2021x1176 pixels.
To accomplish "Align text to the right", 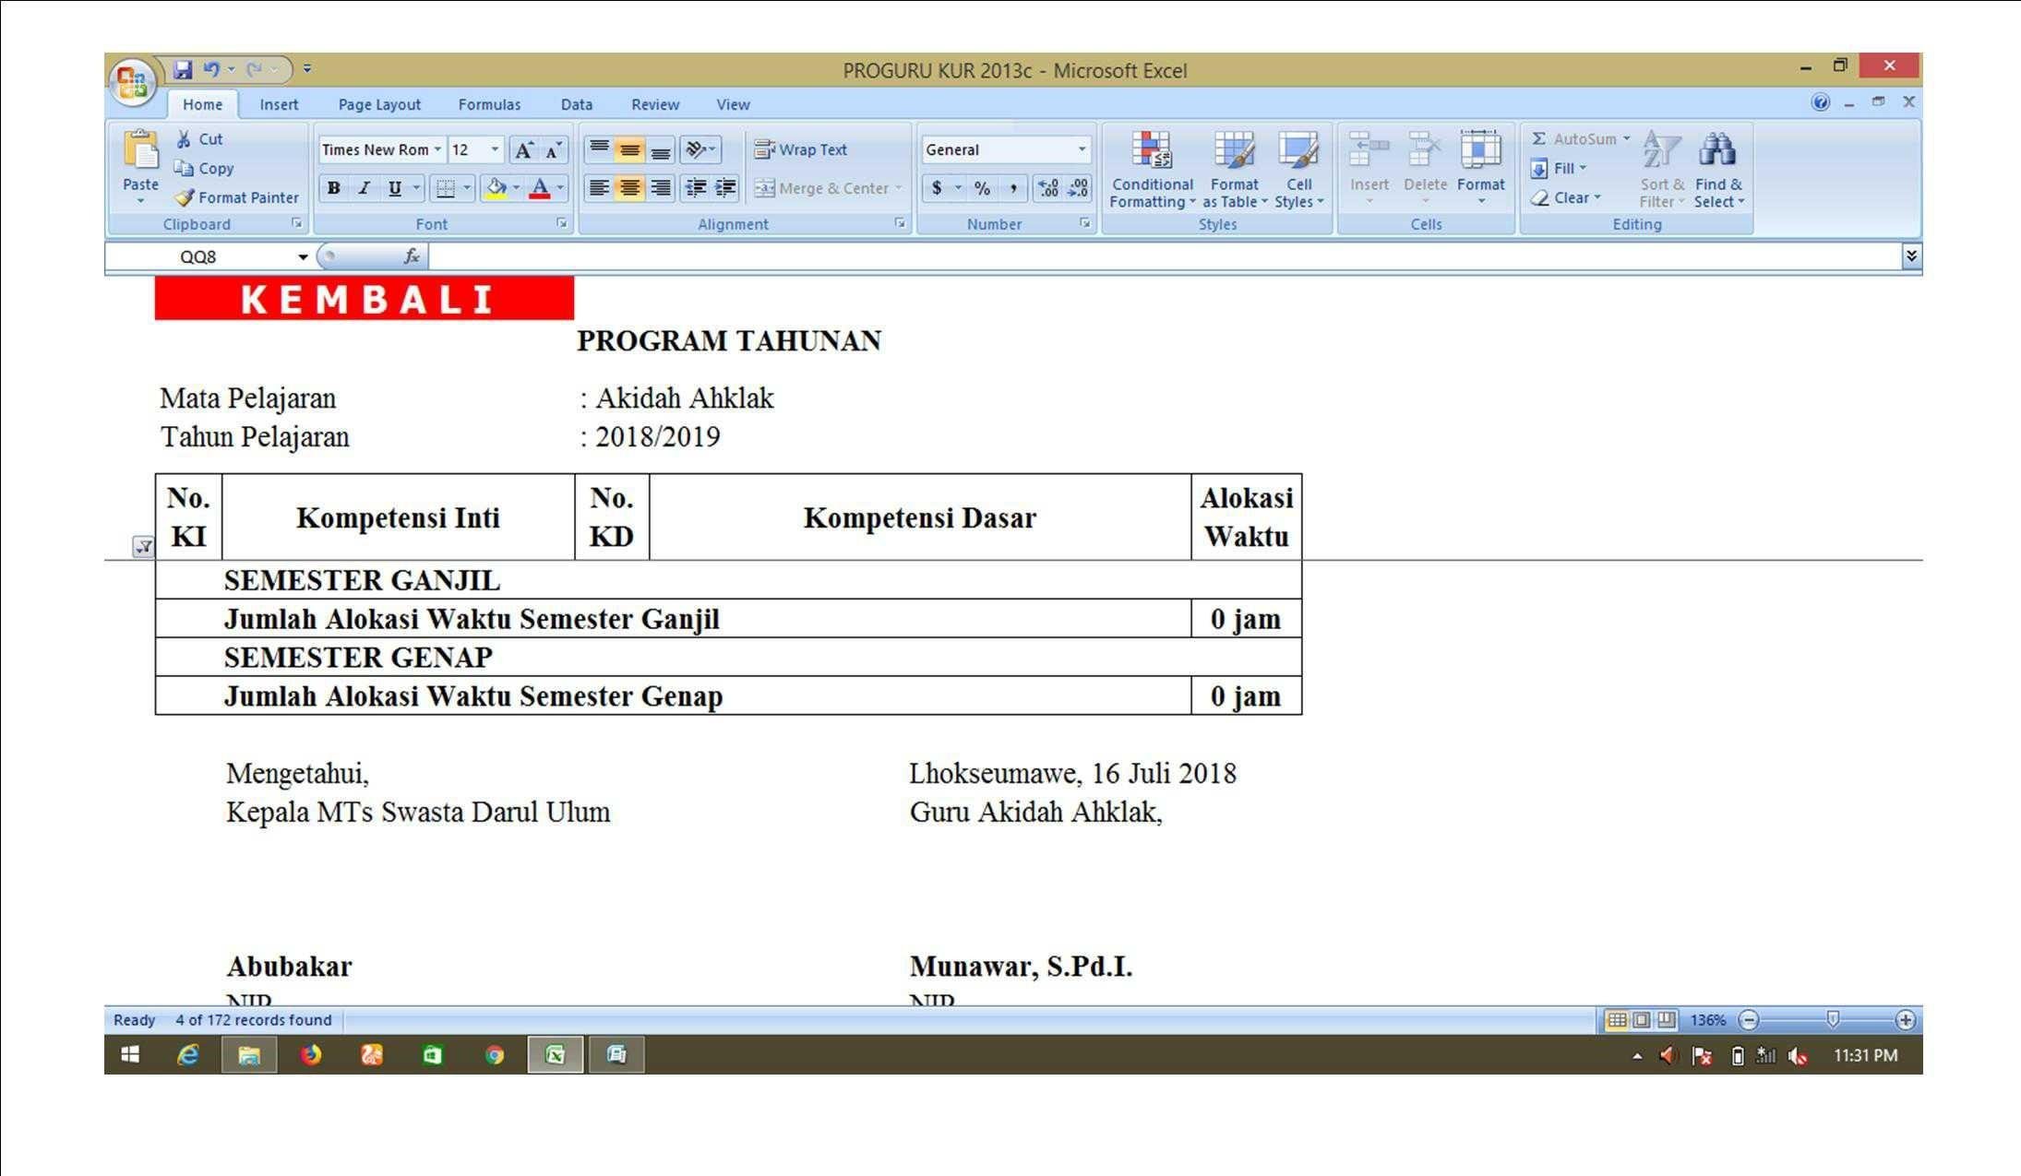I will pyautogui.click(x=660, y=188).
